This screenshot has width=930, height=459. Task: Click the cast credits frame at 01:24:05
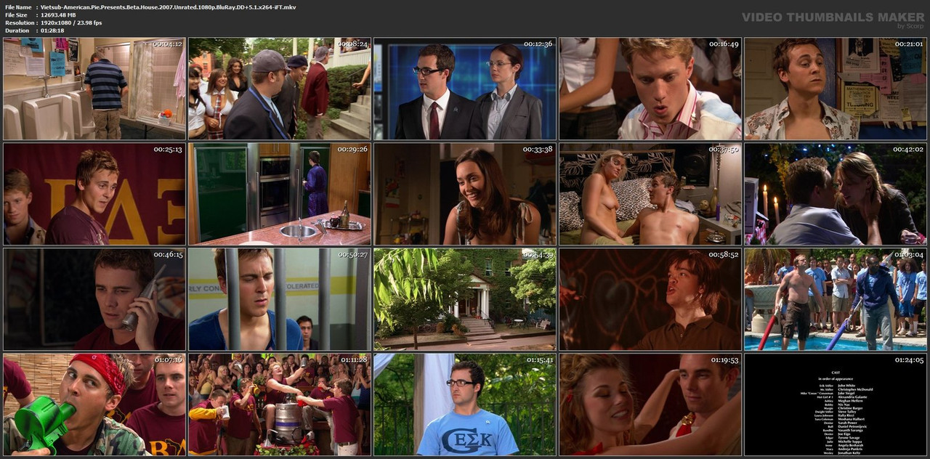pos(836,405)
